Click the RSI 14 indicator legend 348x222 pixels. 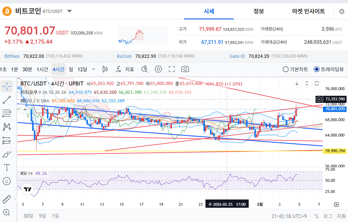click(x=26, y=174)
